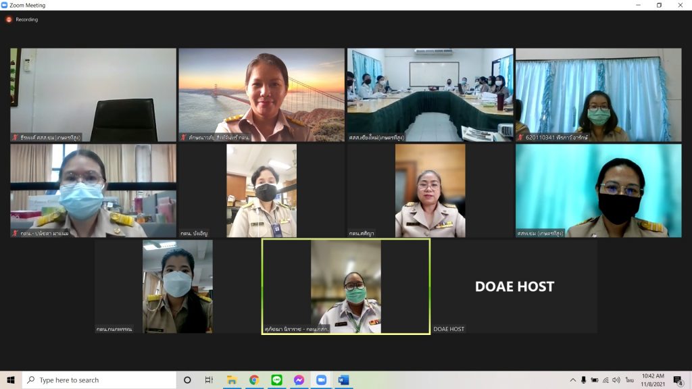Screen dimensions: 692x389
Task: Open File Explorer from taskbar
Action: coord(232,380)
